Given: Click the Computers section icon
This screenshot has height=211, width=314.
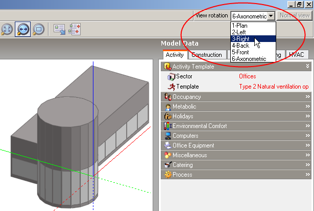Looking at the screenshot, I should click(167, 136).
